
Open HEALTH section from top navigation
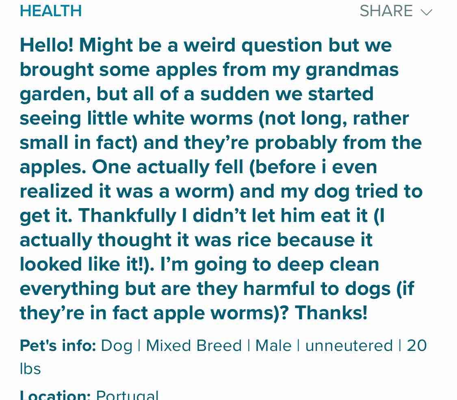click(x=51, y=11)
